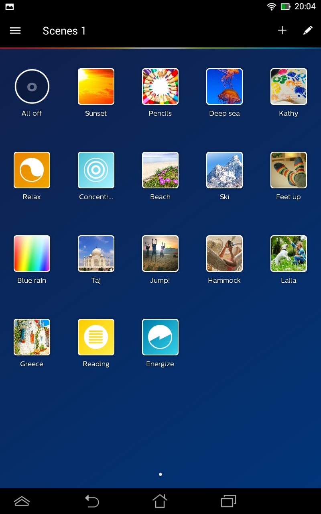Activate the Energize scene icon
The width and height of the screenshot is (321, 514).
[160, 337]
